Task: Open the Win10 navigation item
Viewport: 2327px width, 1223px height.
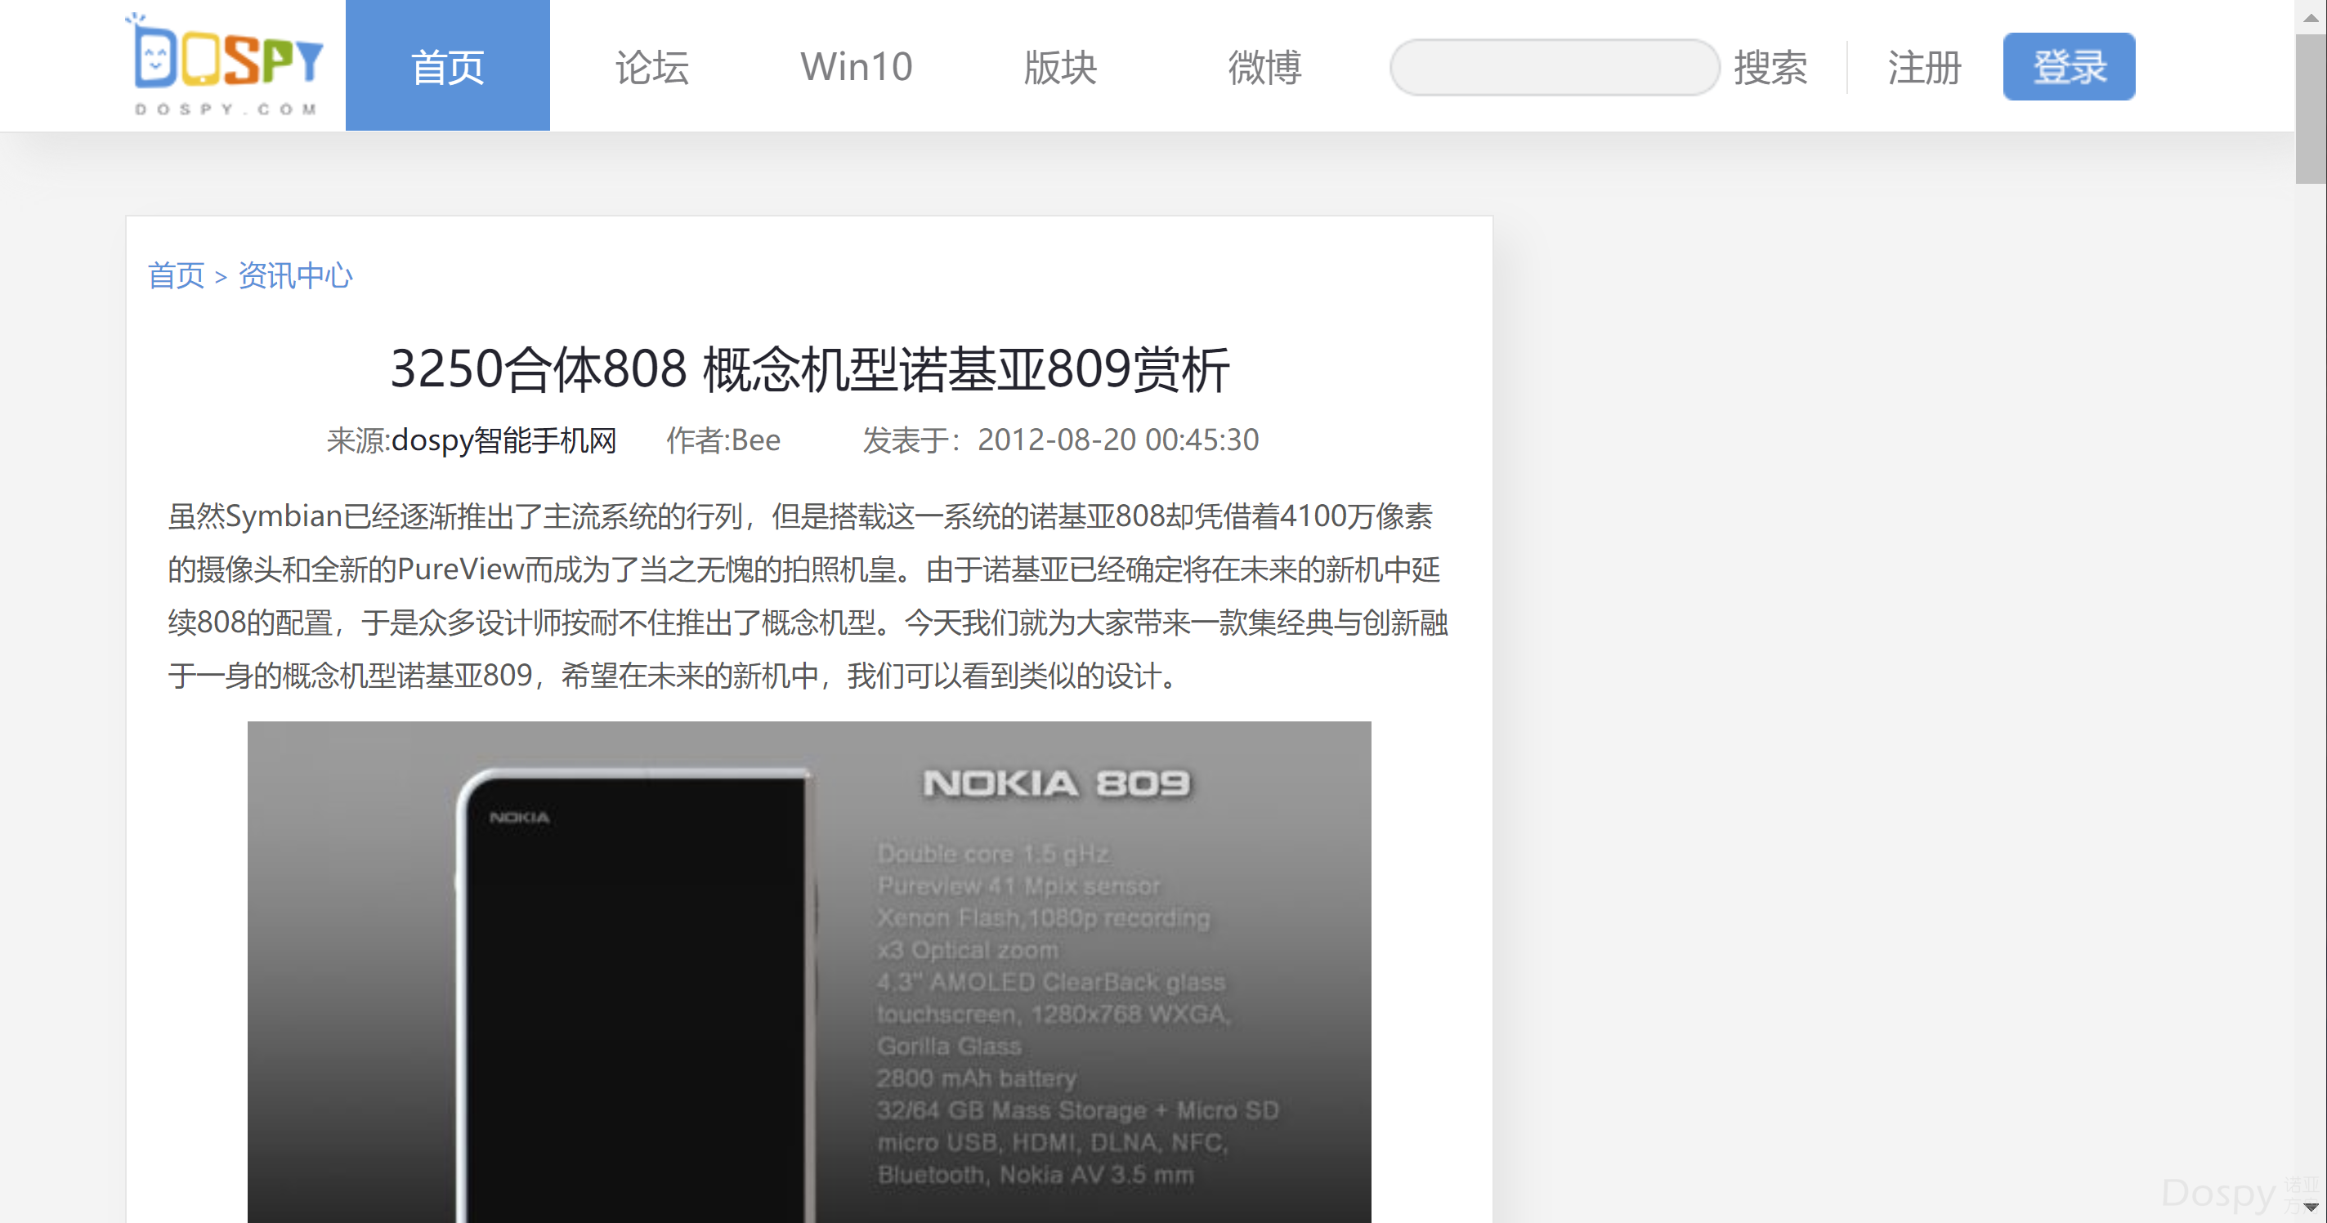Action: [856, 67]
